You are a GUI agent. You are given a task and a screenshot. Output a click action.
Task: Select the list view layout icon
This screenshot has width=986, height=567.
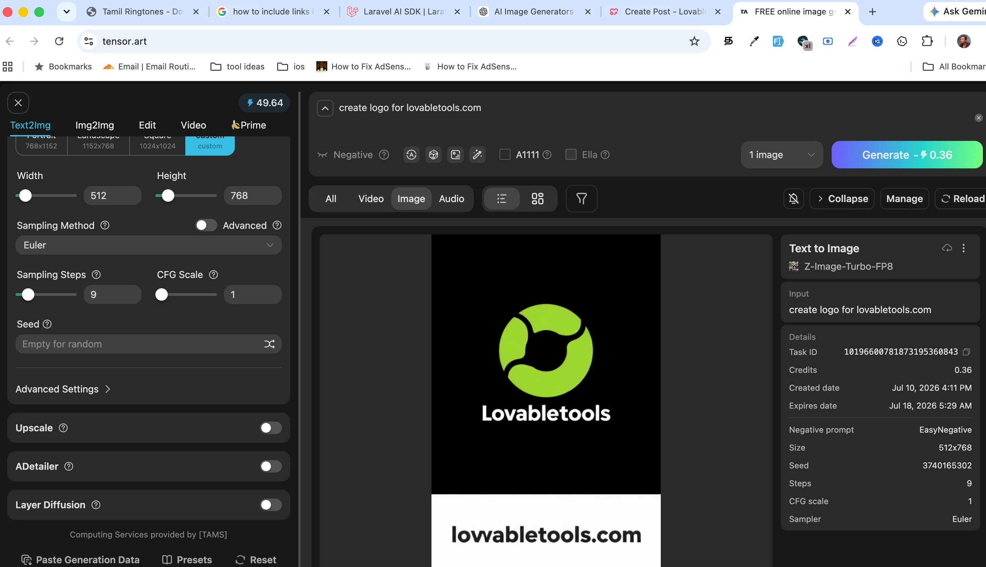click(501, 199)
